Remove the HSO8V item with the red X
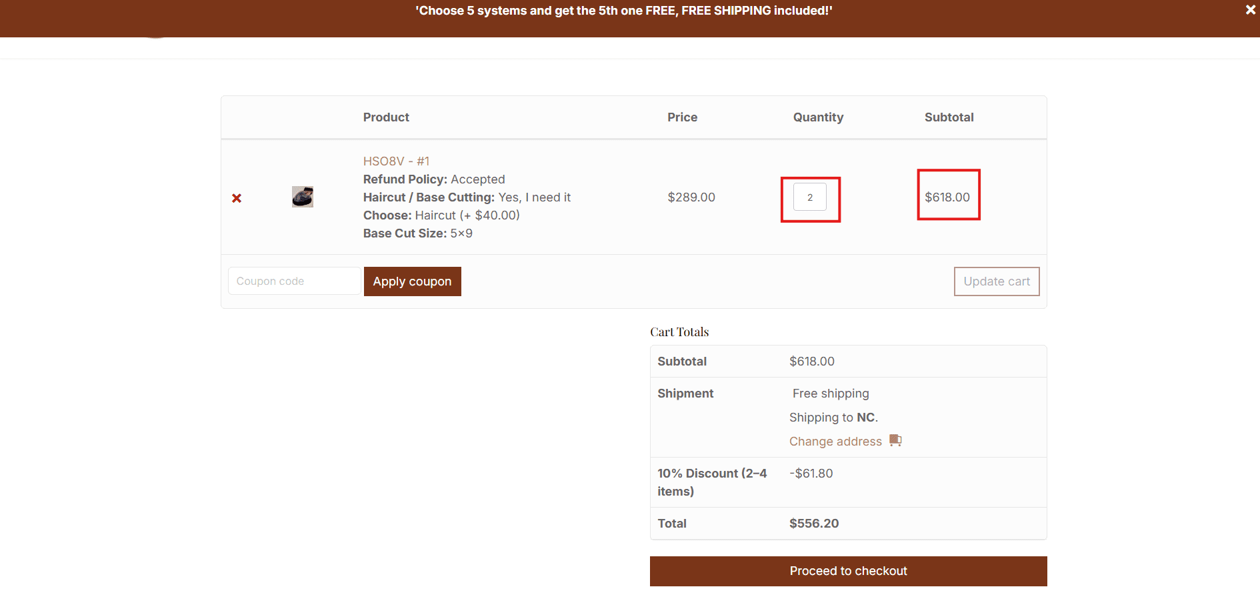This screenshot has height=609, width=1260. click(x=237, y=198)
